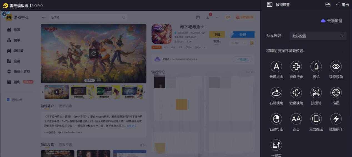
Task: Select the 右键视角 key icon
Action: 276,93
